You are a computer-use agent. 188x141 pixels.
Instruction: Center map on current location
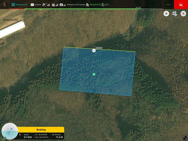click(x=166, y=14)
